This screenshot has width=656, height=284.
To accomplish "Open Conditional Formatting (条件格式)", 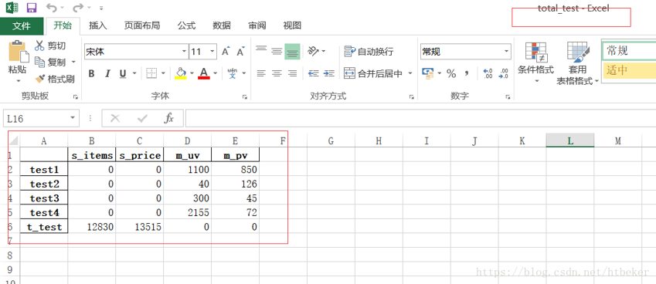I will [535, 62].
